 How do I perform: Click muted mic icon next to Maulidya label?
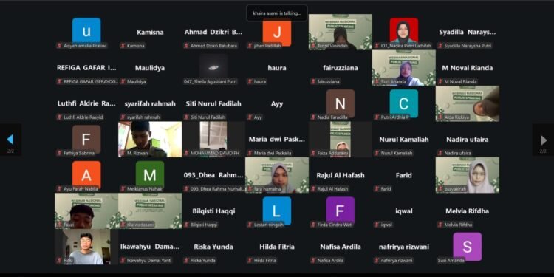pyautogui.click(x=123, y=81)
